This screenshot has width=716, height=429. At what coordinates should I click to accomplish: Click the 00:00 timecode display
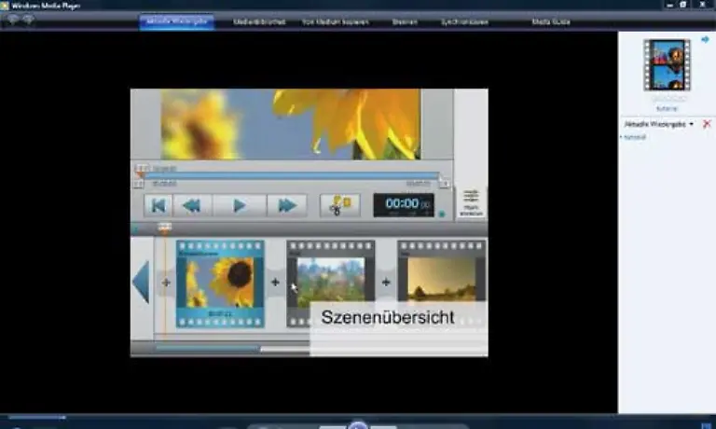coord(403,205)
